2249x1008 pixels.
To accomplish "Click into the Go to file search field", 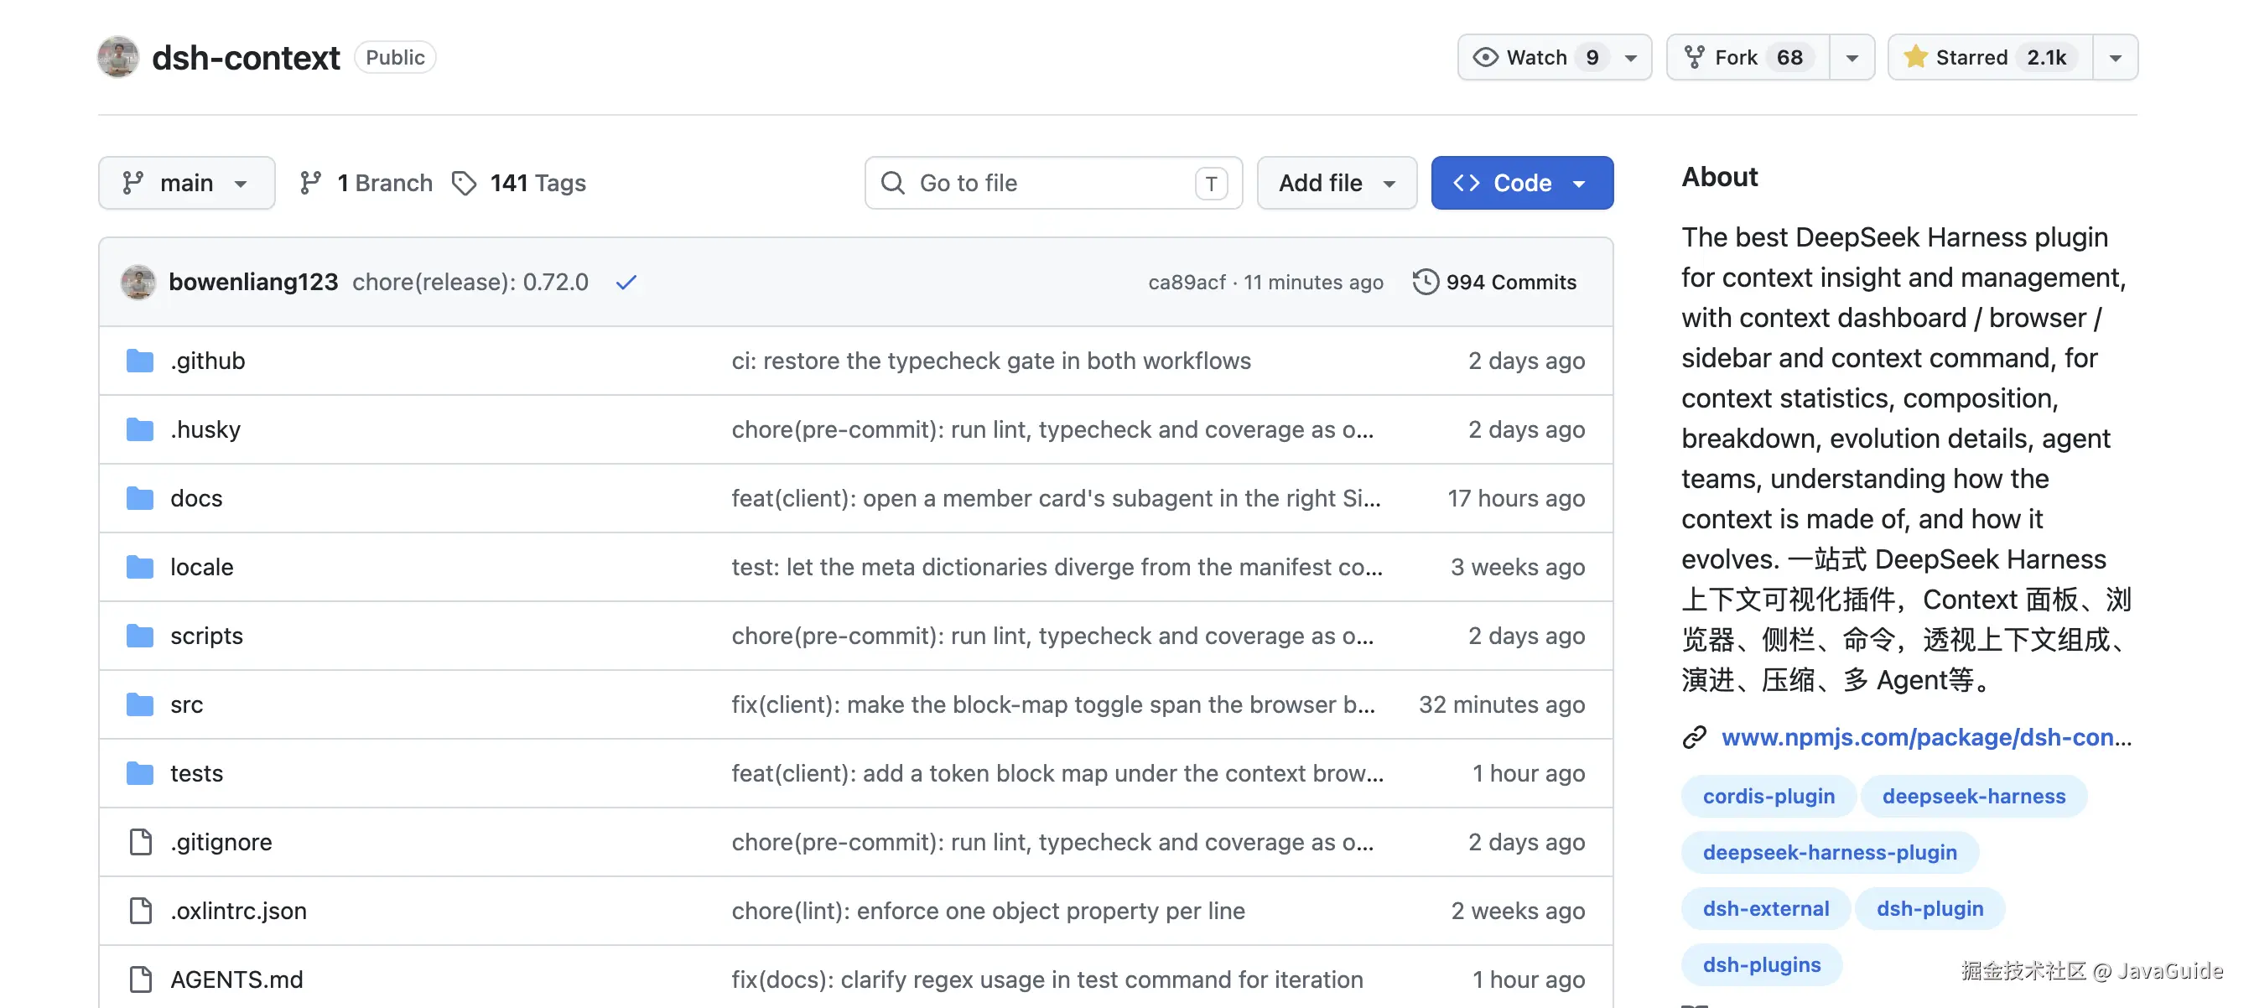I will [1054, 184].
